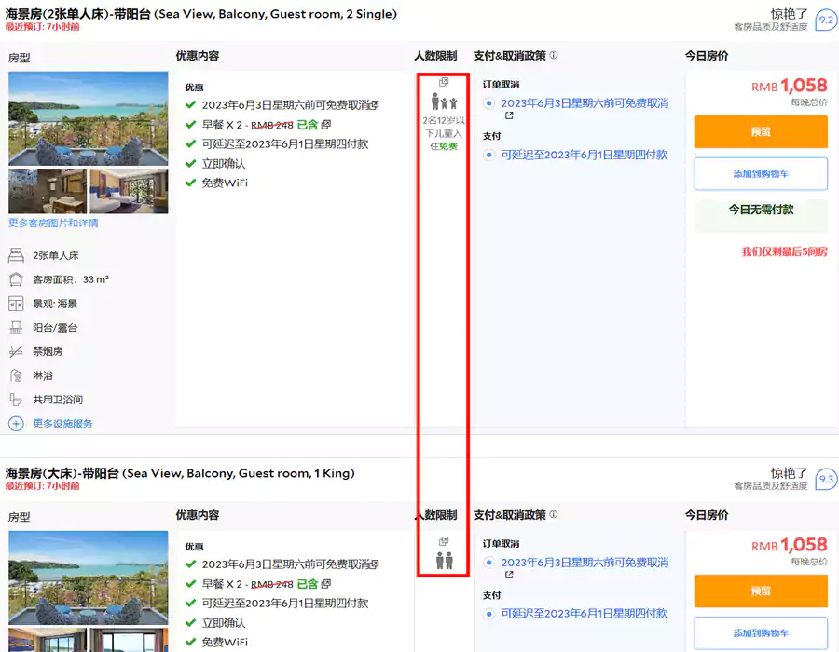Click the info icon beside 支付&取消政策
The image size is (839, 652).
554,56
